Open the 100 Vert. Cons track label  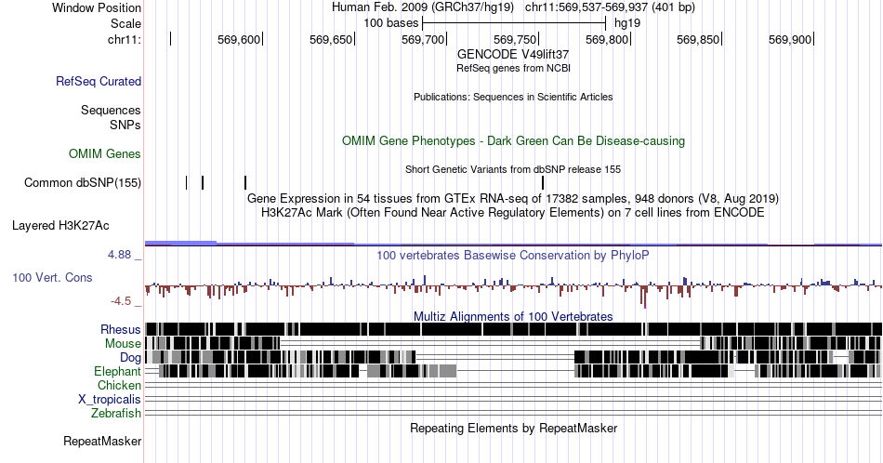point(52,277)
